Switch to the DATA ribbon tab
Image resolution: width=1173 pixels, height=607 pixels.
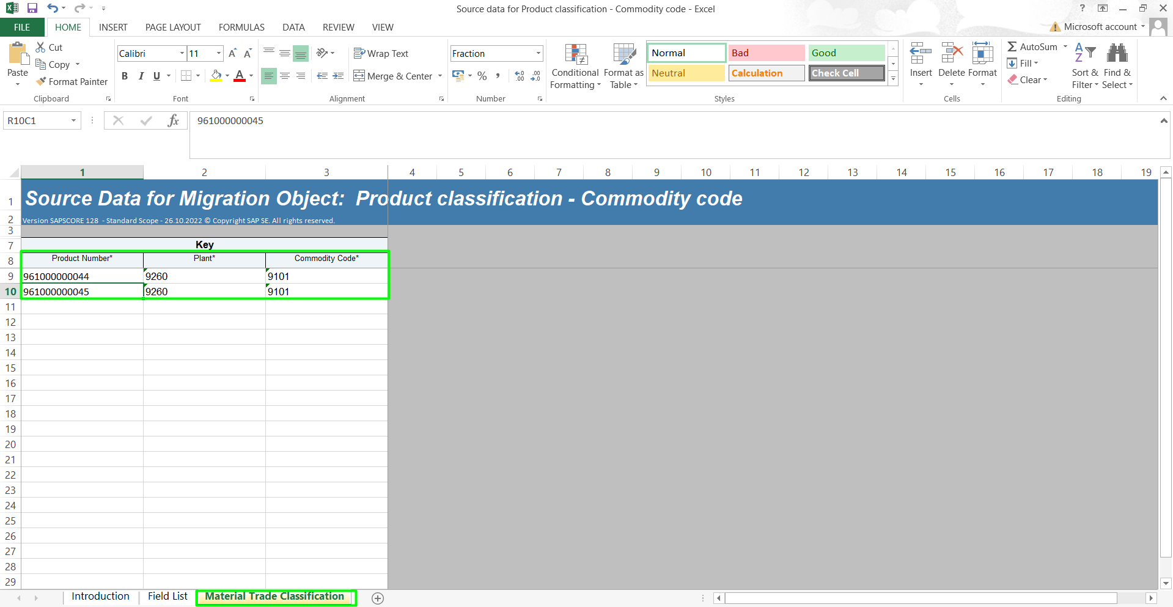click(293, 28)
